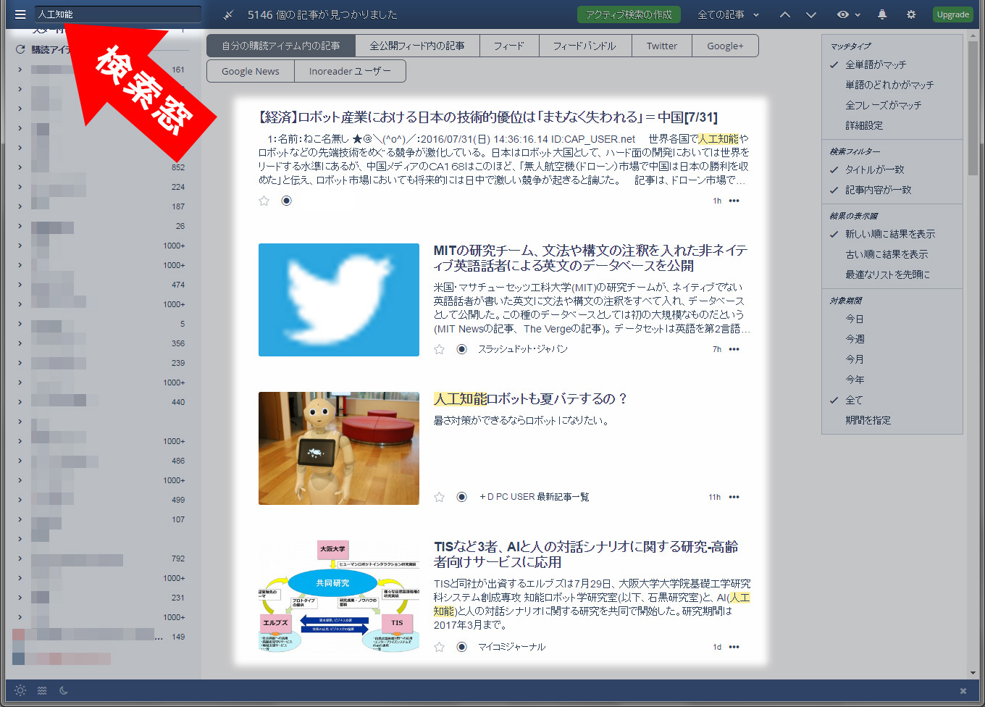The height and width of the screenshot is (707, 985).
Task: Open the eye view options dropdown
Action: pos(848,14)
